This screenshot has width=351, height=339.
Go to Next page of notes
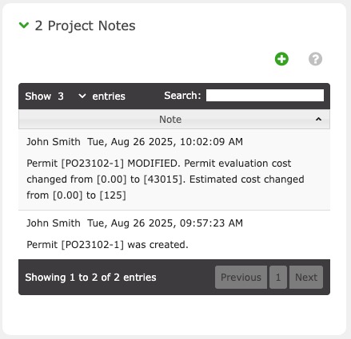pyautogui.click(x=306, y=277)
